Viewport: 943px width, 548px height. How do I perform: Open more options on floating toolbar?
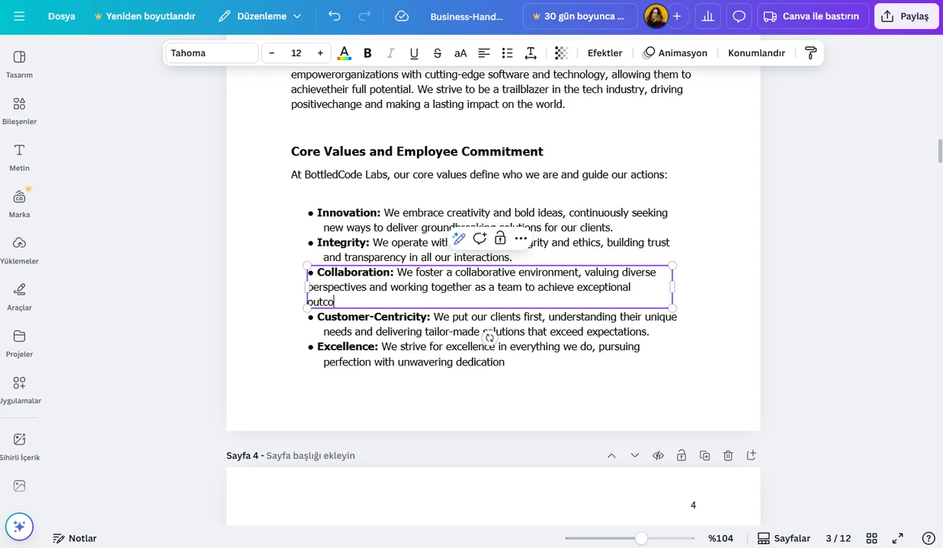click(x=521, y=238)
